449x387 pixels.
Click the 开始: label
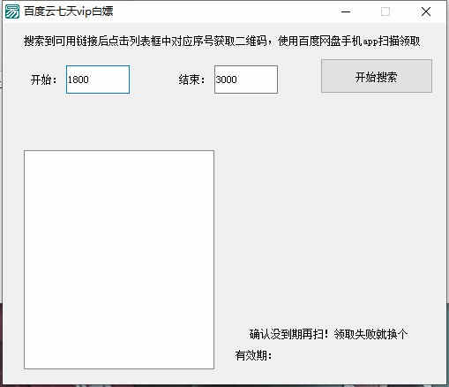pos(44,80)
